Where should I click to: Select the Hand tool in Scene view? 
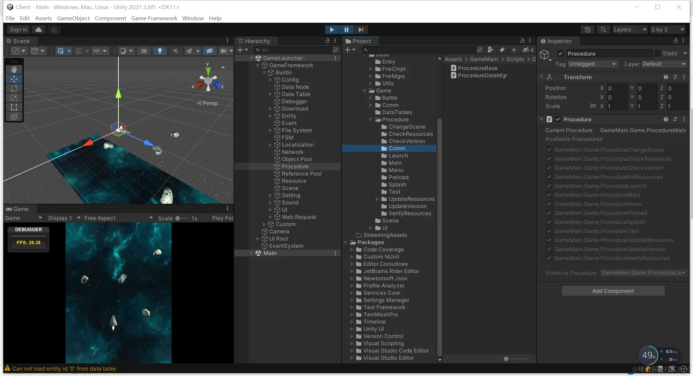(x=14, y=69)
